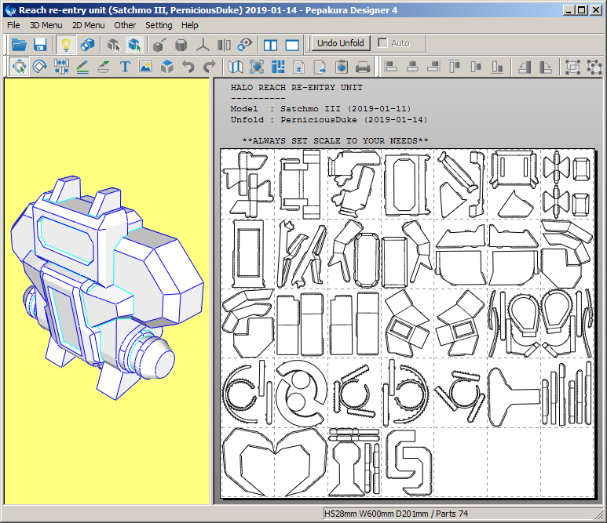Click the zoom to fit pattern icon

pos(257,67)
